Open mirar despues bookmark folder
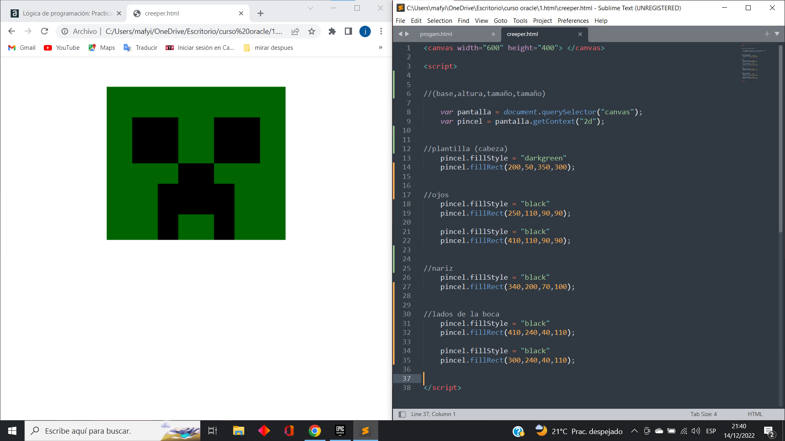Viewport: 785px width, 441px height. 268,48
